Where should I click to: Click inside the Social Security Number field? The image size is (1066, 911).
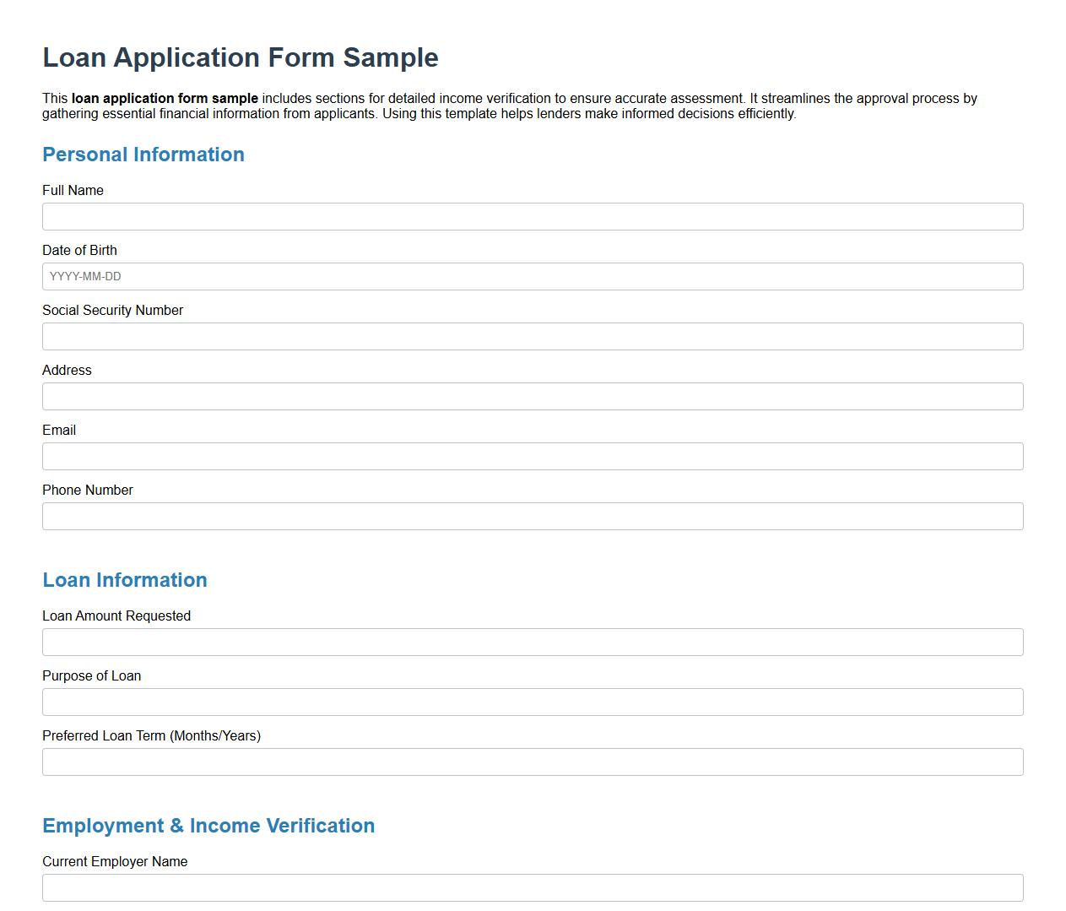[533, 336]
